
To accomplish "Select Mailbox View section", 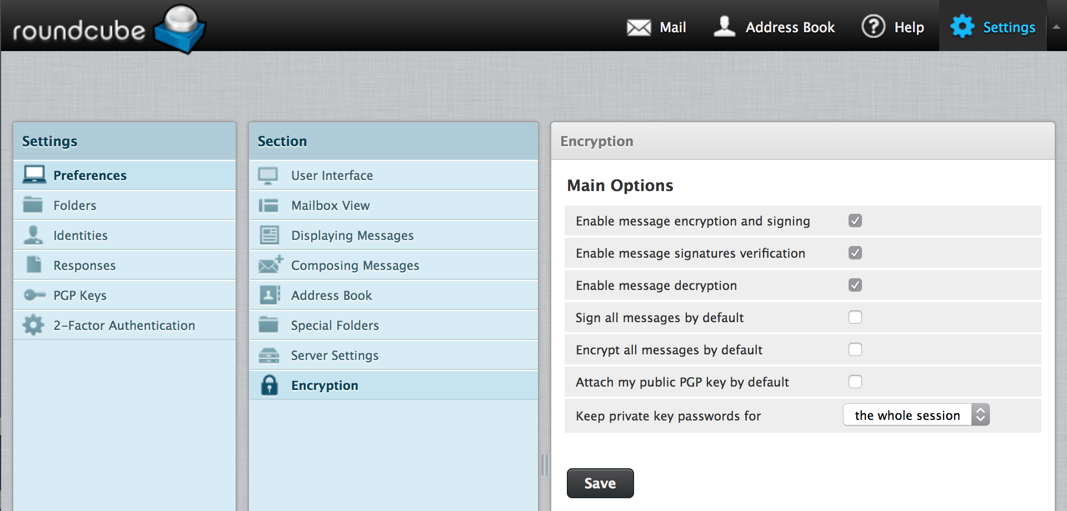I will [393, 205].
